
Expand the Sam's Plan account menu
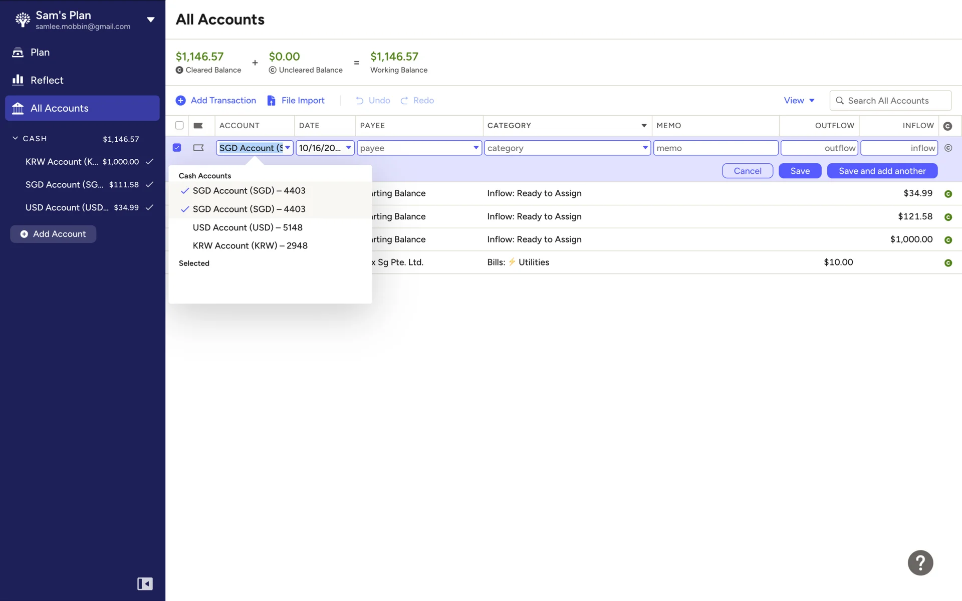click(x=150, y=20)
